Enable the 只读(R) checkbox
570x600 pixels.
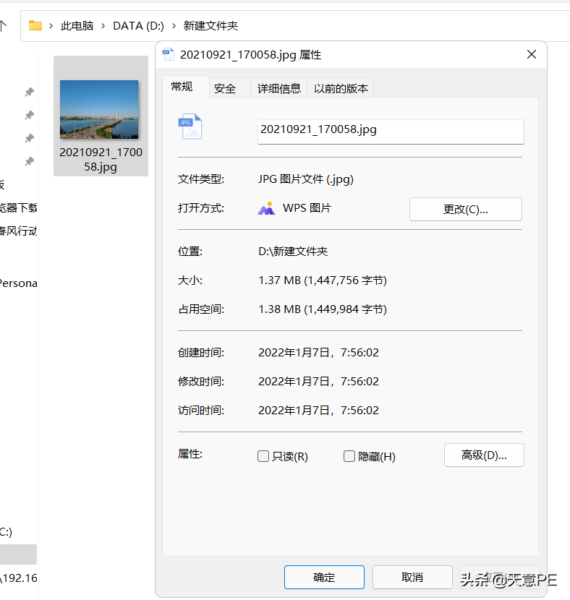[x=263, y=456]
